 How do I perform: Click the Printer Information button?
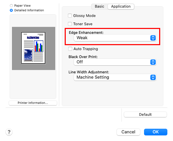click(x=33, y=103)
